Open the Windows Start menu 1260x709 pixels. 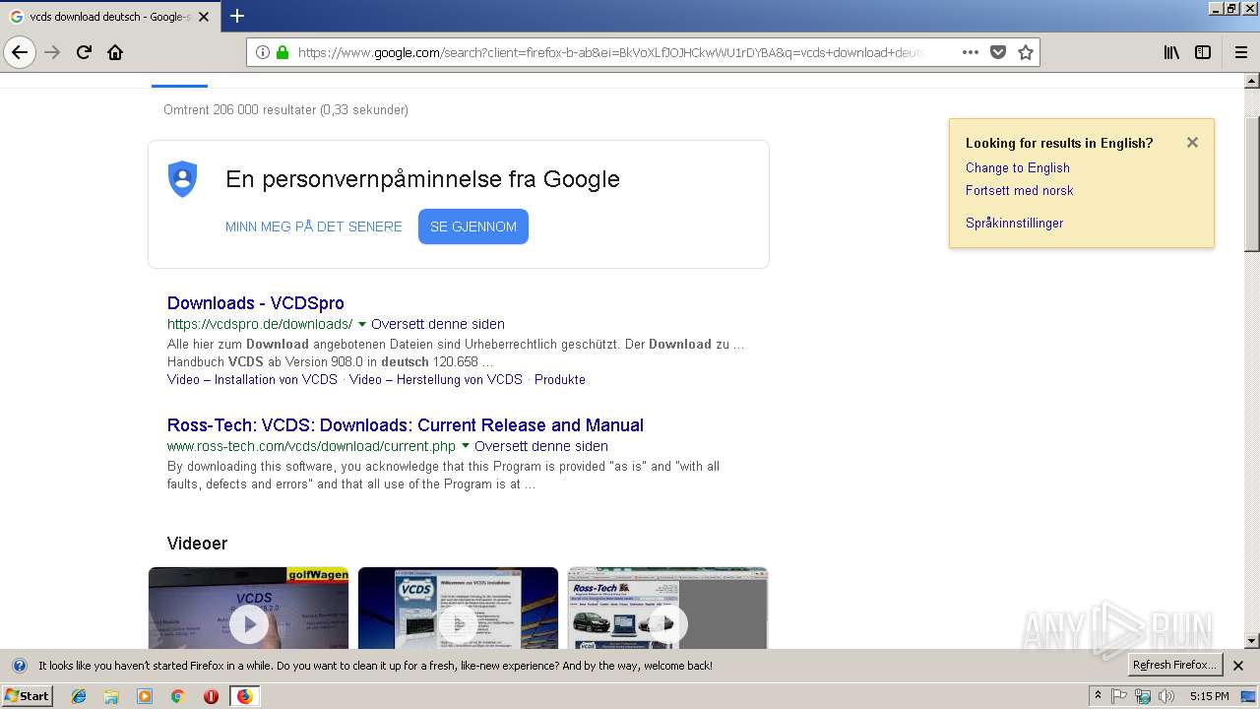click(27, 695)
